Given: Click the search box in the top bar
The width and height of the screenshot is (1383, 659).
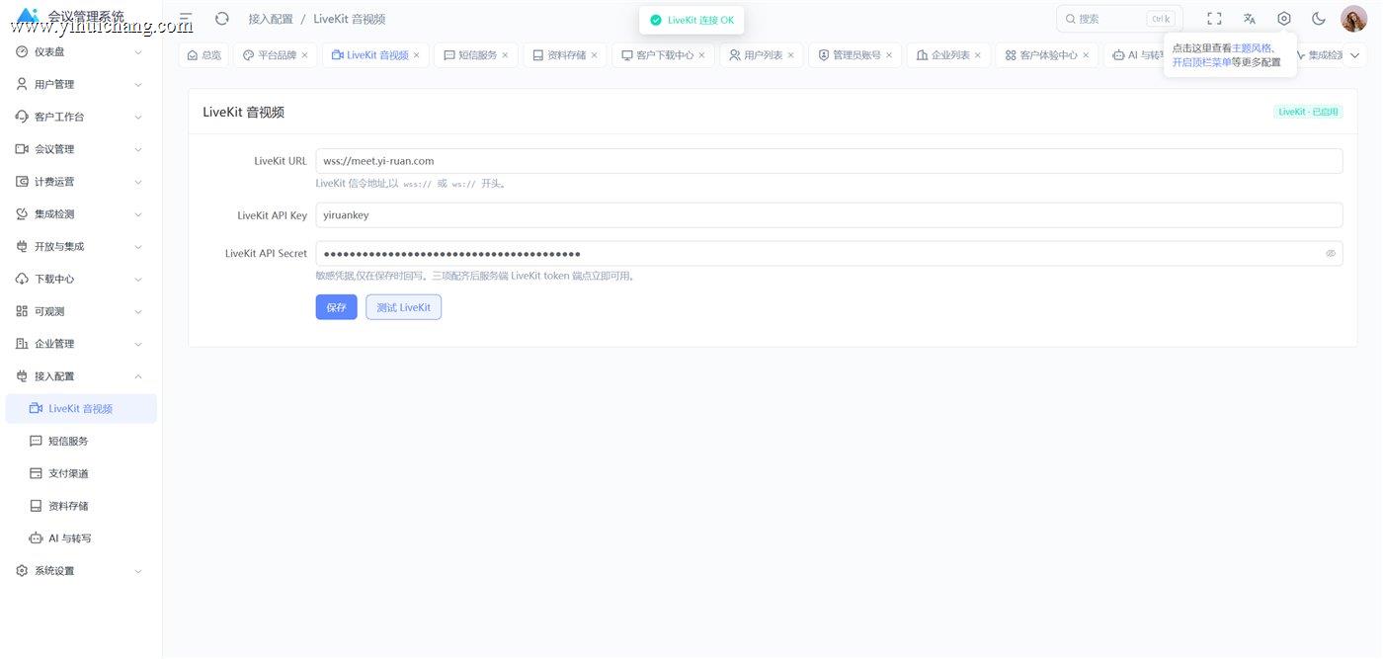Looking at the screenshot, I should (1119, 19).
